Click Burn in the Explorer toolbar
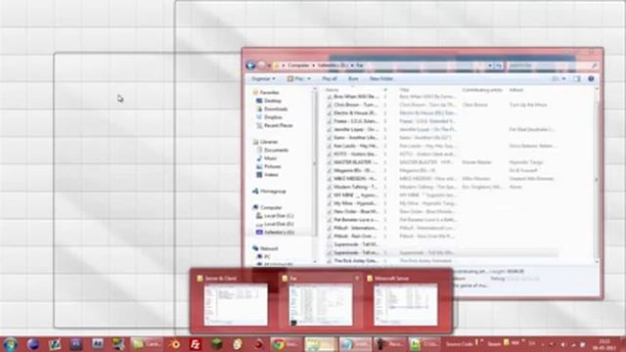The height and width of the screenshot is (352, 626). pyautogui.click(x=353, y=78)
